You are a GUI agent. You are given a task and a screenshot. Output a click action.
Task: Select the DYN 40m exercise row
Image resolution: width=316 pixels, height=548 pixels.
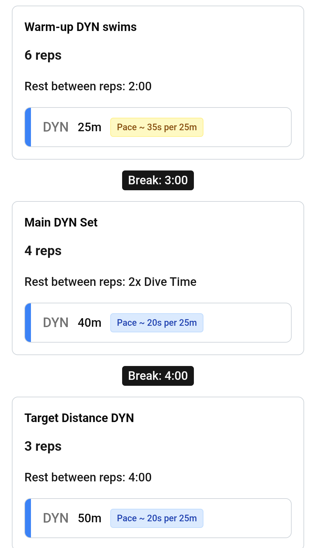(158, 322)
